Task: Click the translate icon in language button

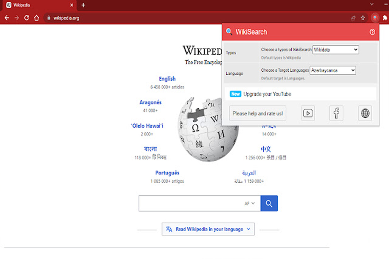Action: click(x=169, y=229)
